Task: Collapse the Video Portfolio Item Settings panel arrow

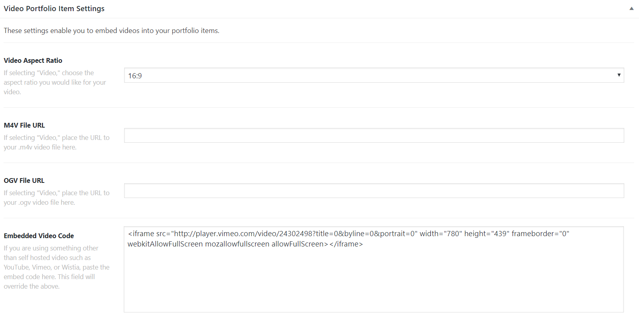Action: [x=631, y=8]
